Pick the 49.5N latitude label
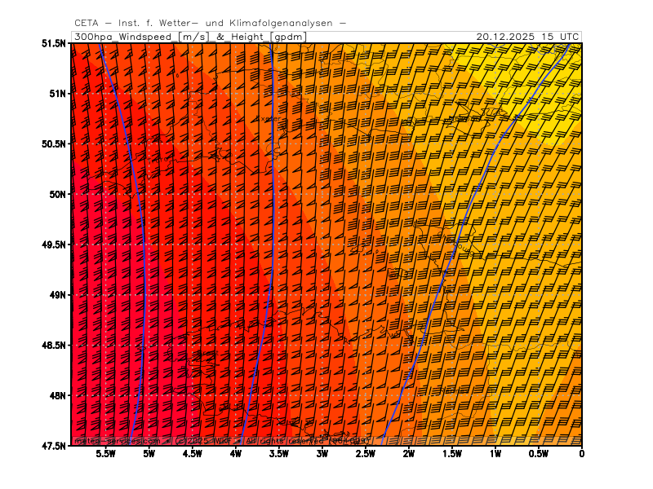Image resolution: width=653 pixels, height=489 pixels. pos(54,244)
